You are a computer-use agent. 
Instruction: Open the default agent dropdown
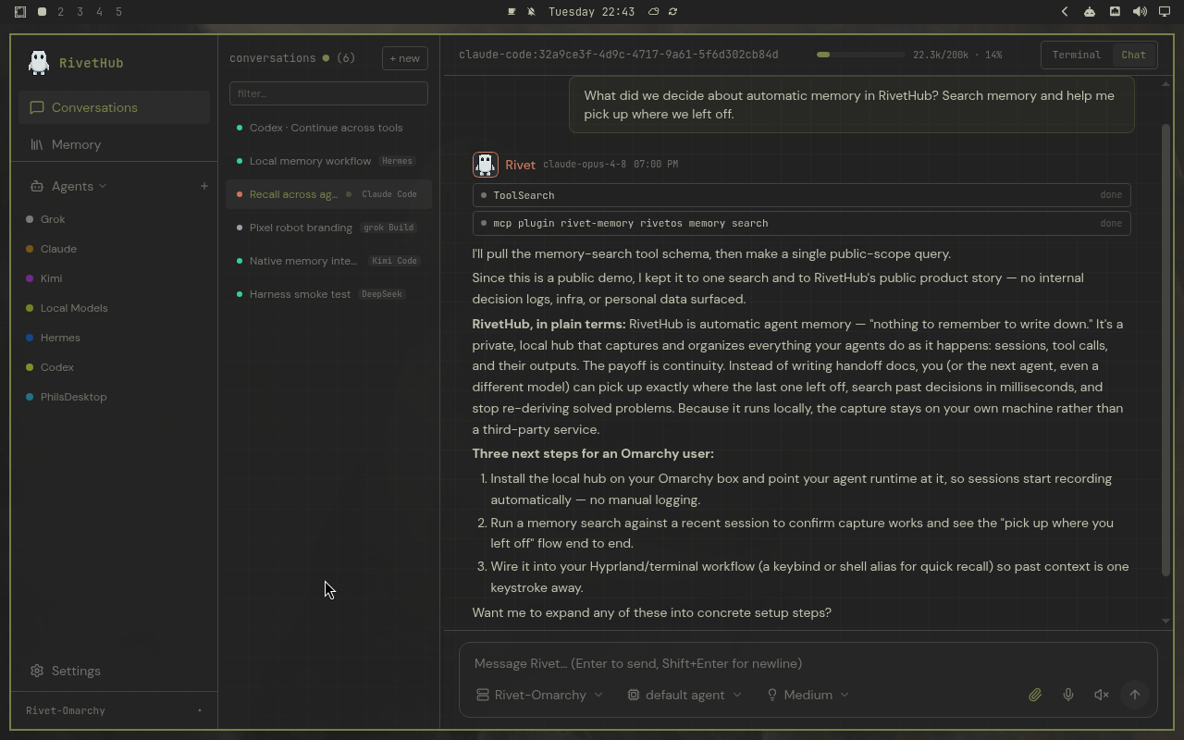[684, 695]
